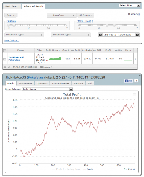Toggle the Profit legend series
The width and height of the screenshot is (144, 177).
pyautogui.click(x=88, y=169)
